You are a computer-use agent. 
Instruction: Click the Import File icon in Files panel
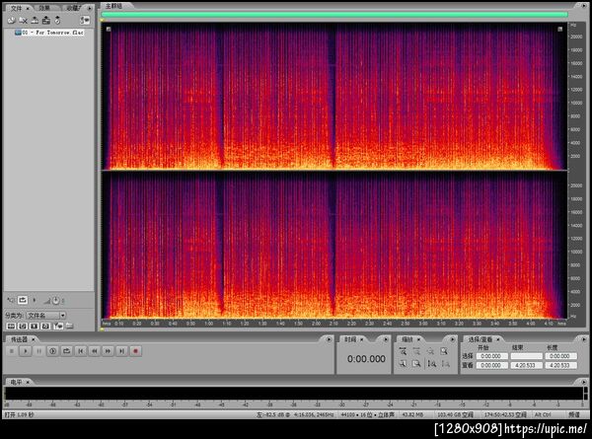[11, 21]
